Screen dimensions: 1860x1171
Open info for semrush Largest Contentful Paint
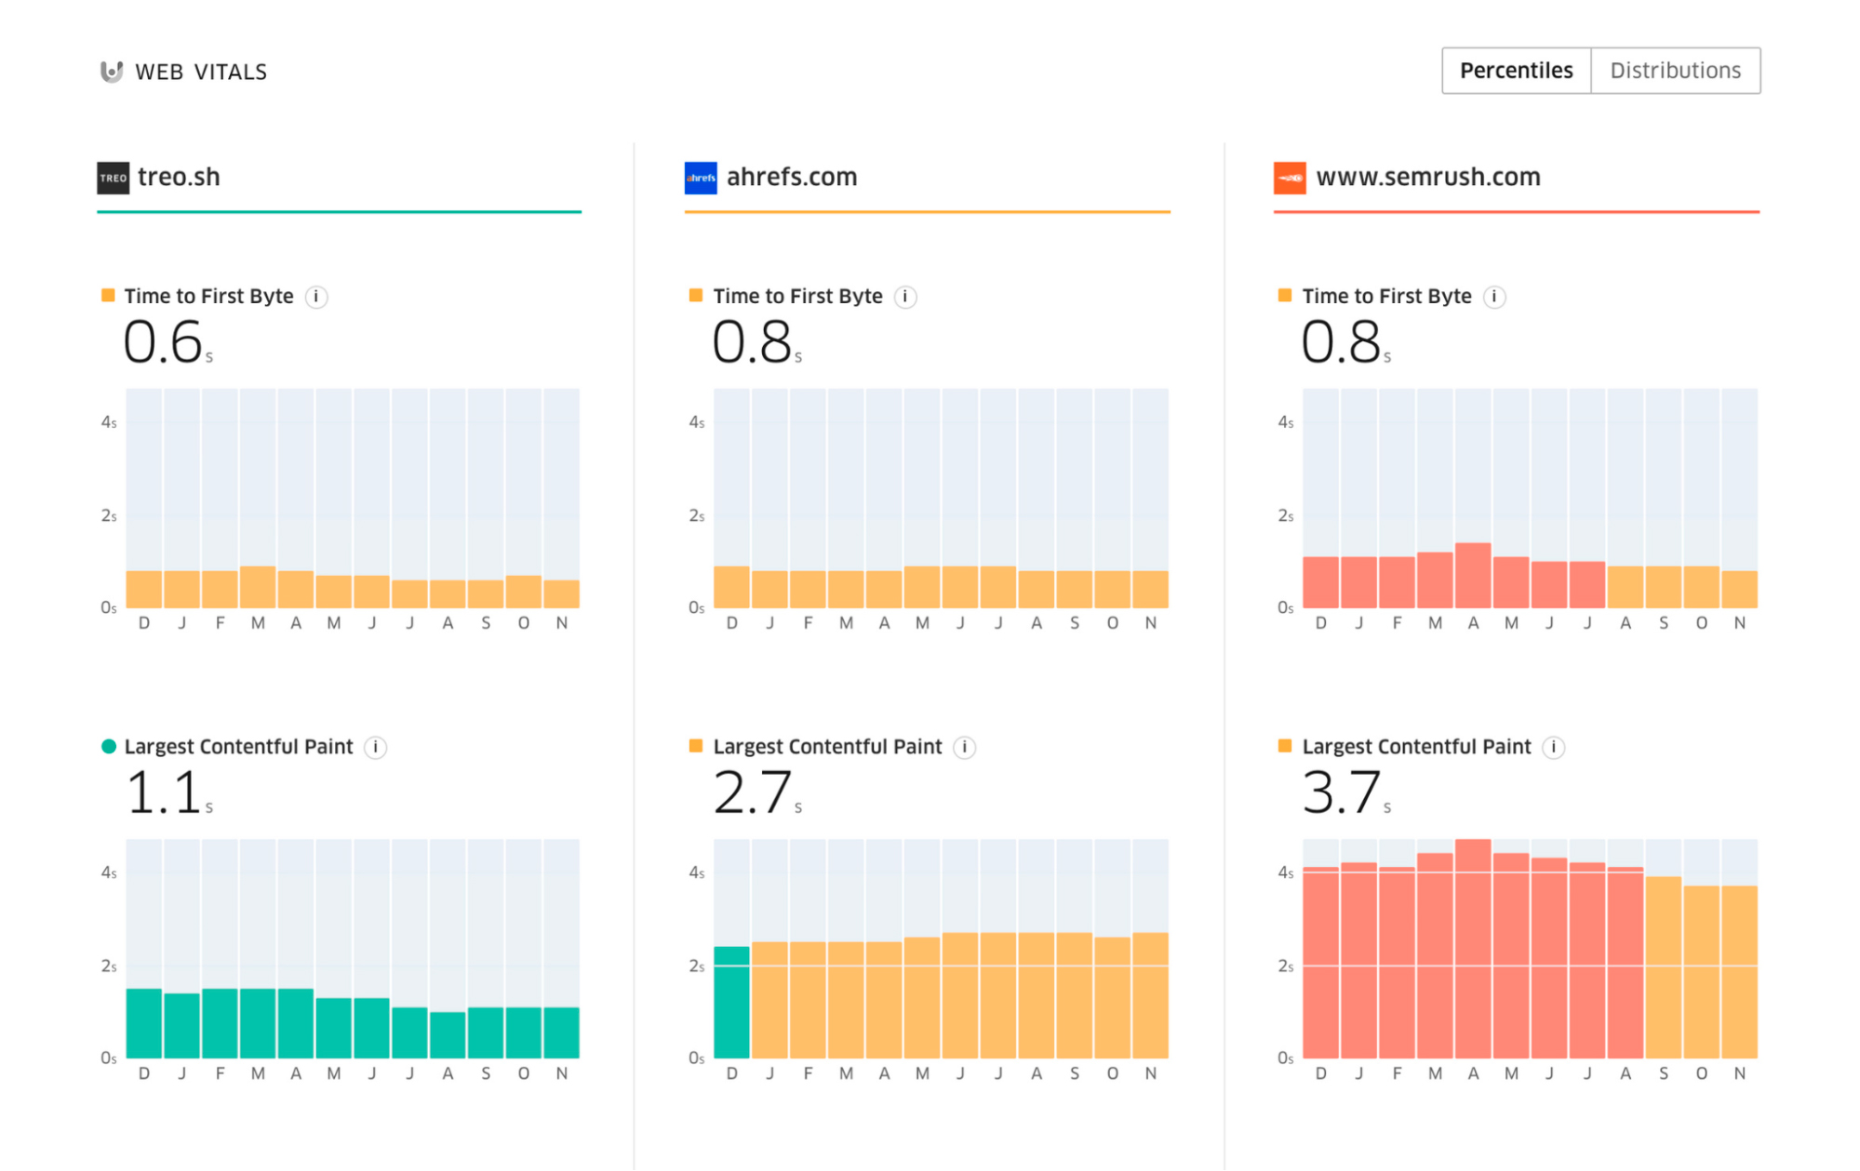[x=1554, y=747]
